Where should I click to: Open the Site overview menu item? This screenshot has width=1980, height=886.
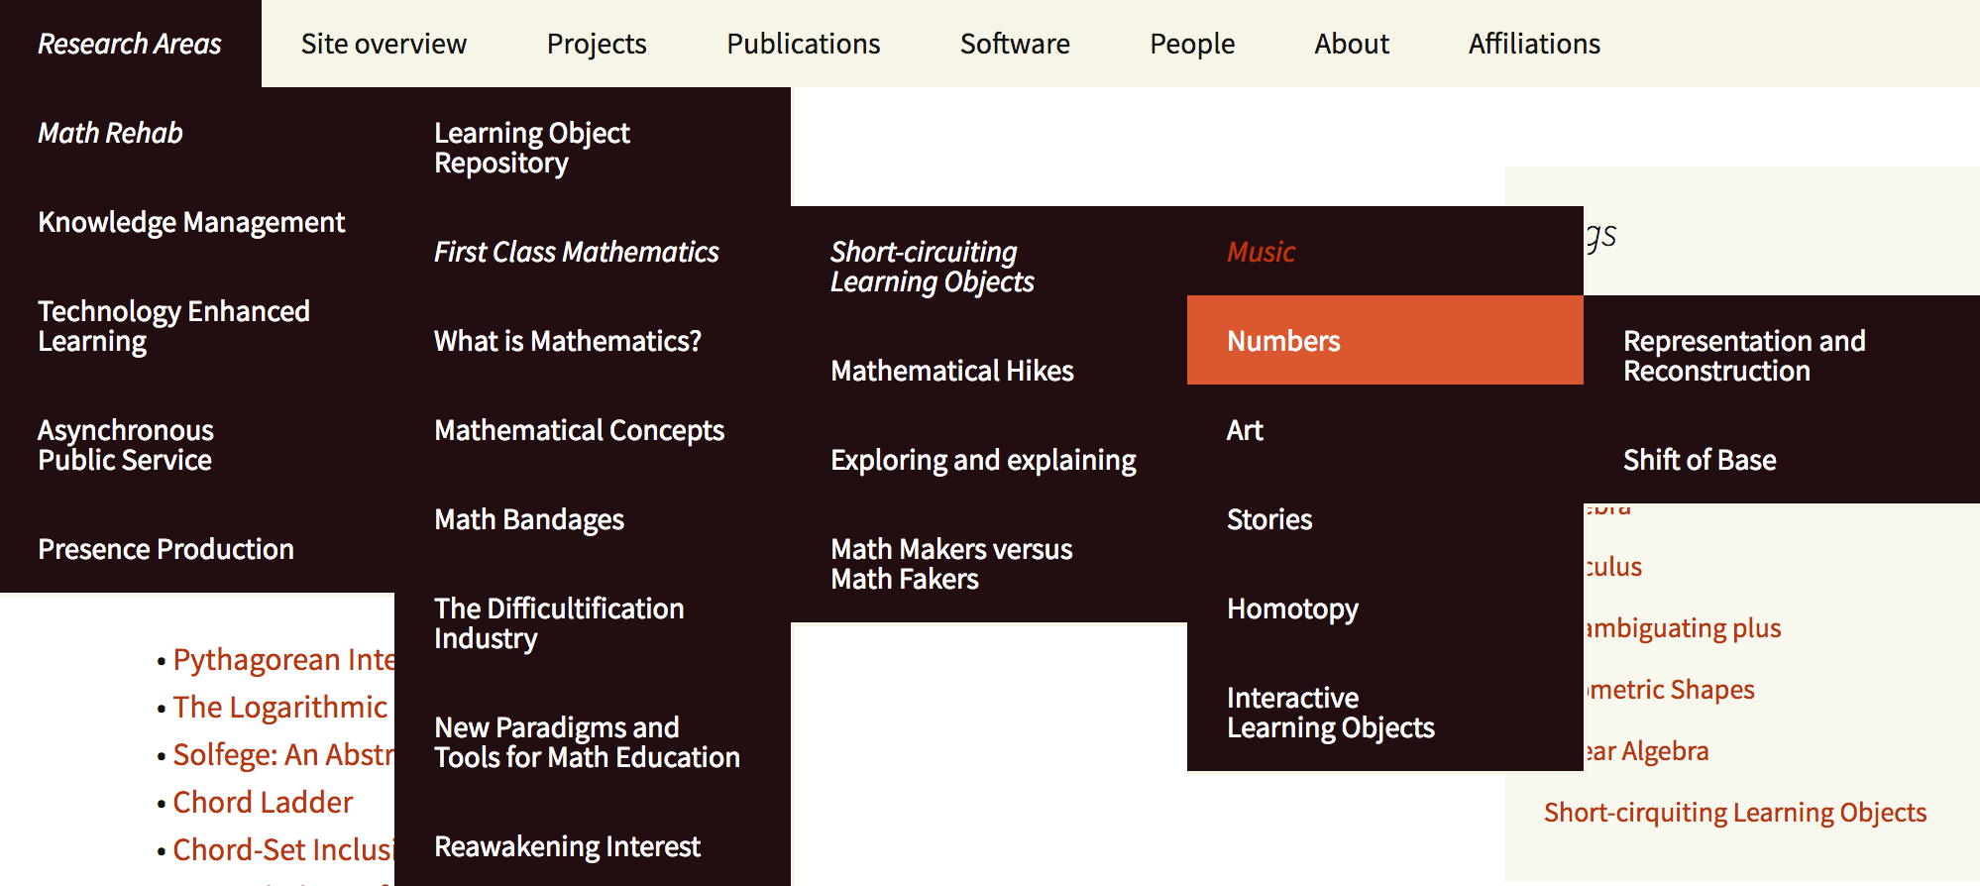pyautogui.click(x=384, y=45)
